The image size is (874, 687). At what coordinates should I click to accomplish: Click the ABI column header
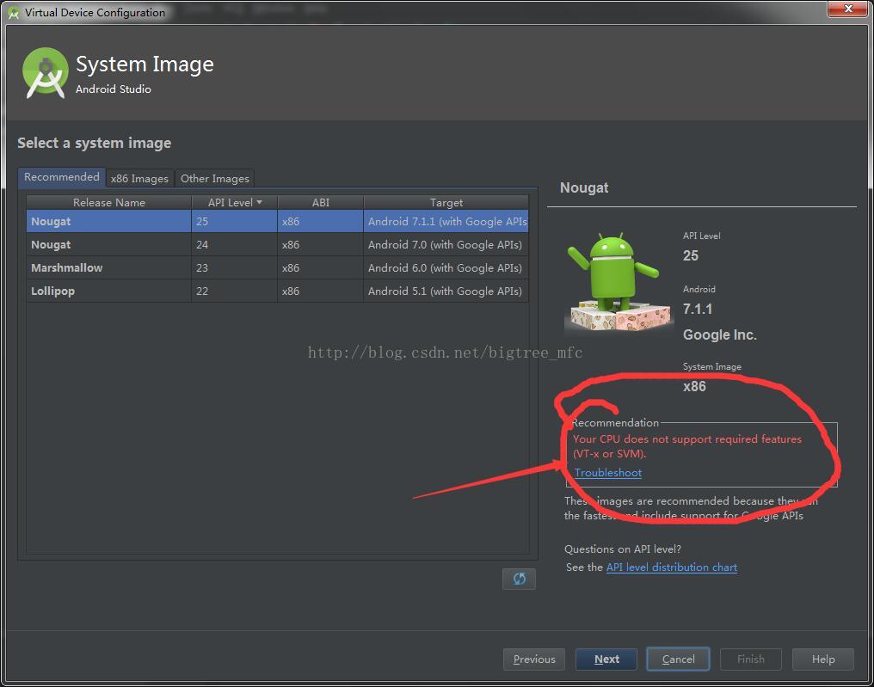tap(321, 202)
